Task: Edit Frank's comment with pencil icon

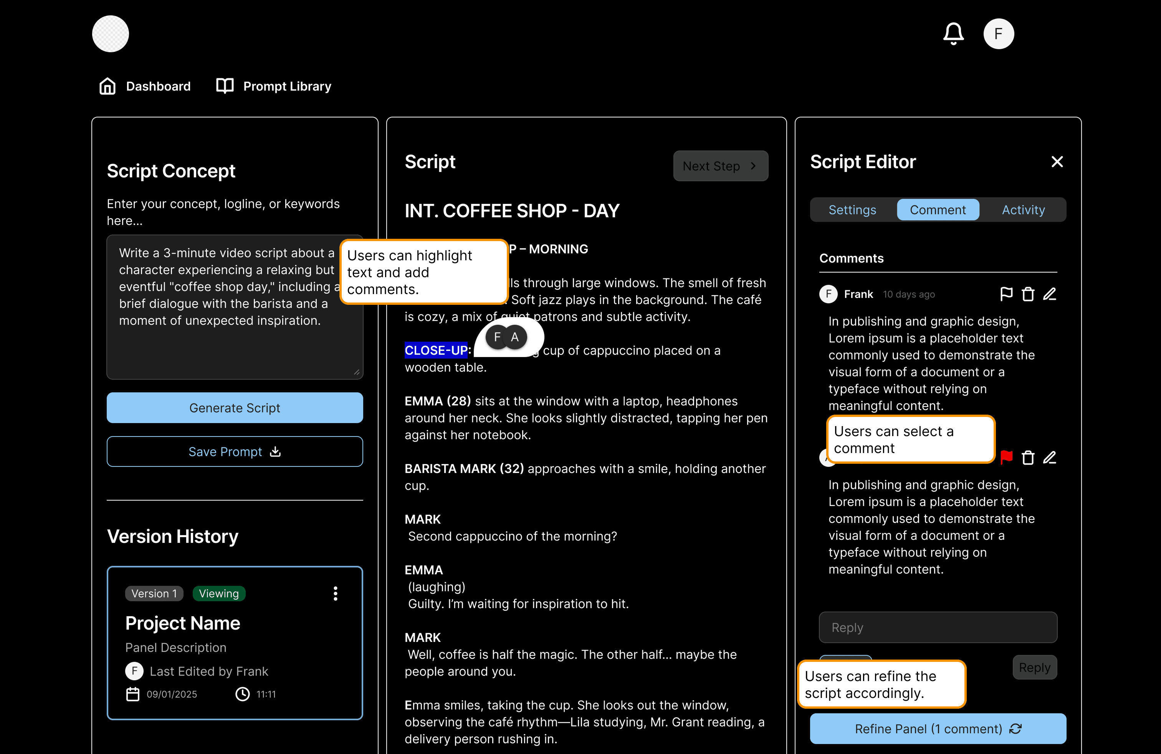Action: click(x=1050, y=294)
